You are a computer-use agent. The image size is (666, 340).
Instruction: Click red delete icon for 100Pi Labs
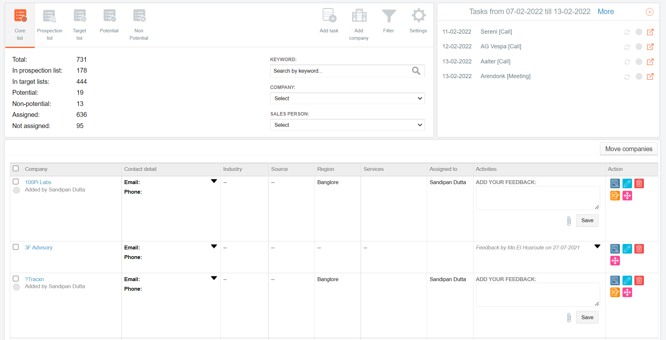pyautogui.click(x=639, y=183)
